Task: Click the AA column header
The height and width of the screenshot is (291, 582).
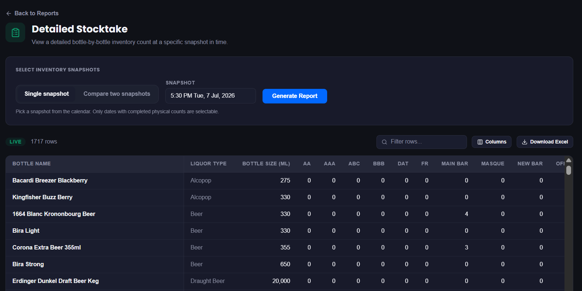Action: tap(307, 164)
